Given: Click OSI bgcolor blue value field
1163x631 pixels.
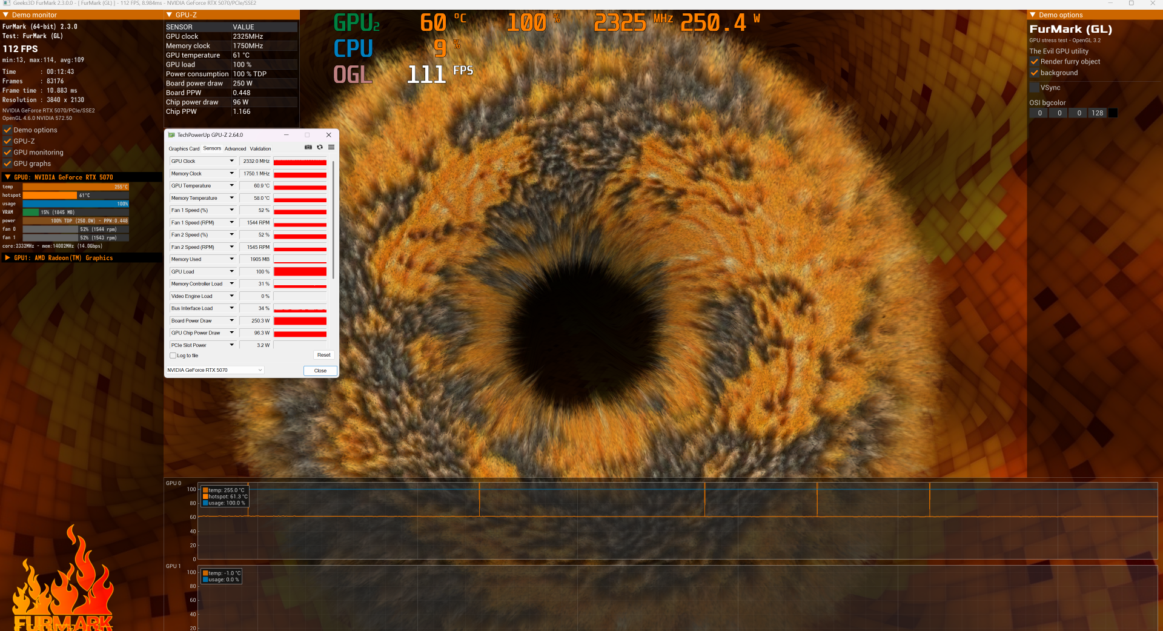Looking at the screenshot, I should click(x=1079, y=113).
